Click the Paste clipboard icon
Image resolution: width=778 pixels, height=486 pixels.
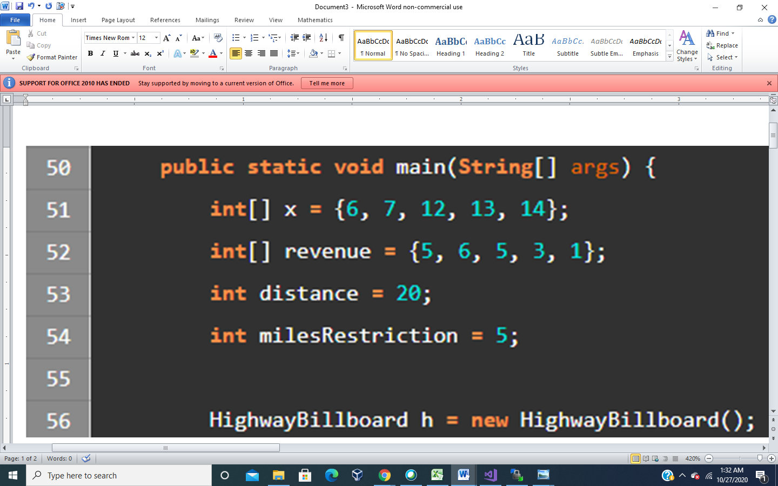pos(13,39)
